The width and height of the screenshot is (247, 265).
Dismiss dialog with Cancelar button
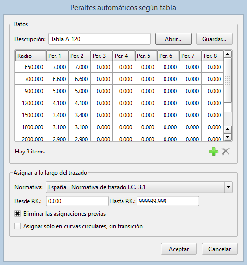[x=220, y=249]
